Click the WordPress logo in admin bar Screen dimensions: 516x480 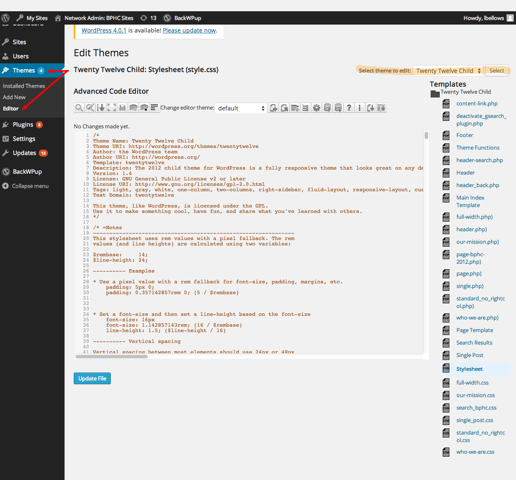point(5,18)
